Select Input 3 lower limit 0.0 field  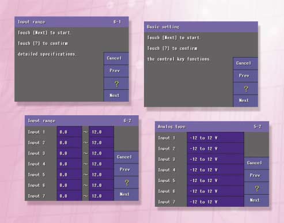pos(69,153)
